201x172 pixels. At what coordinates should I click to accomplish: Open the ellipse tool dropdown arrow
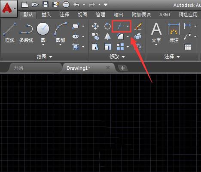pyautogui.click(x=83, y=36)
